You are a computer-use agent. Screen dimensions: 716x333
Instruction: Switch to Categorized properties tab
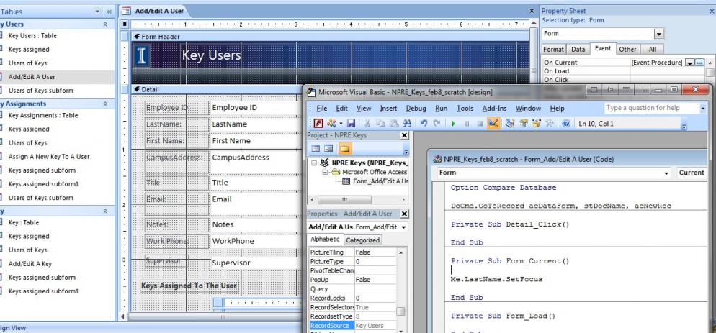coord(362,240)
